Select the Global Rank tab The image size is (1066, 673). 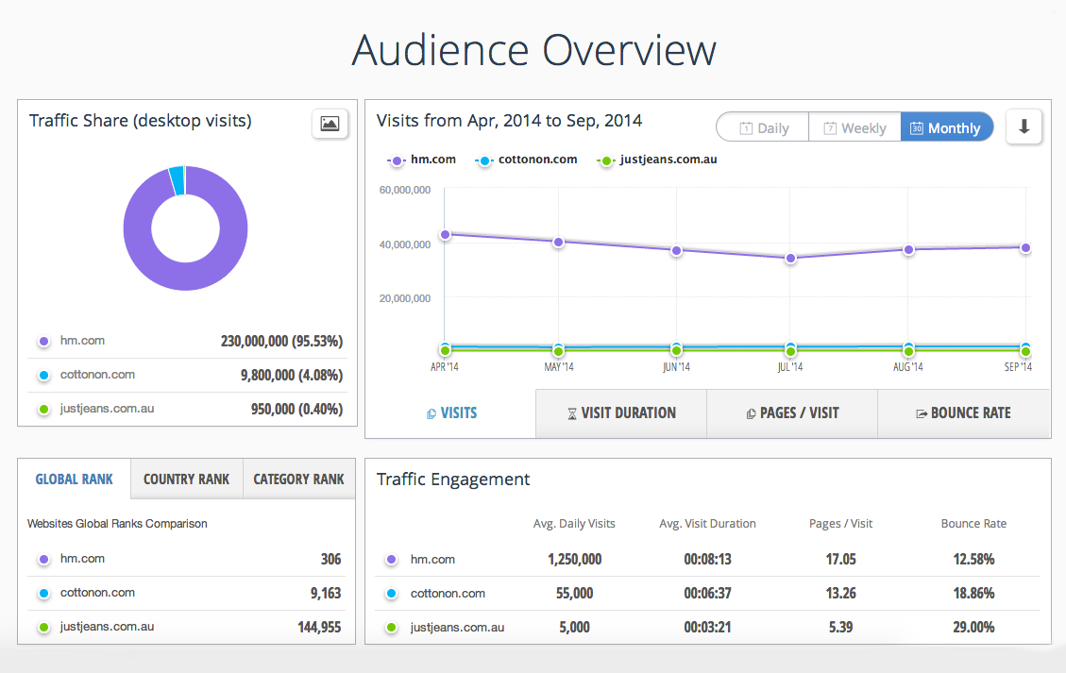click(x=74, y=480)
